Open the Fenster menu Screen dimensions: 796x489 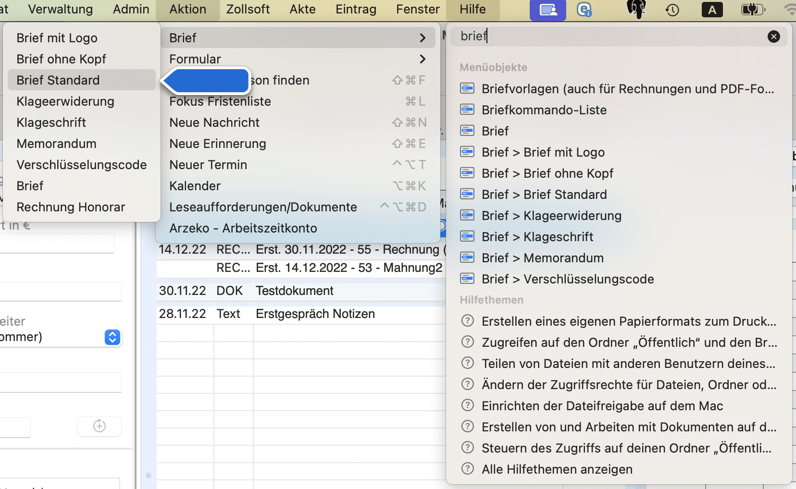[418, 9]
